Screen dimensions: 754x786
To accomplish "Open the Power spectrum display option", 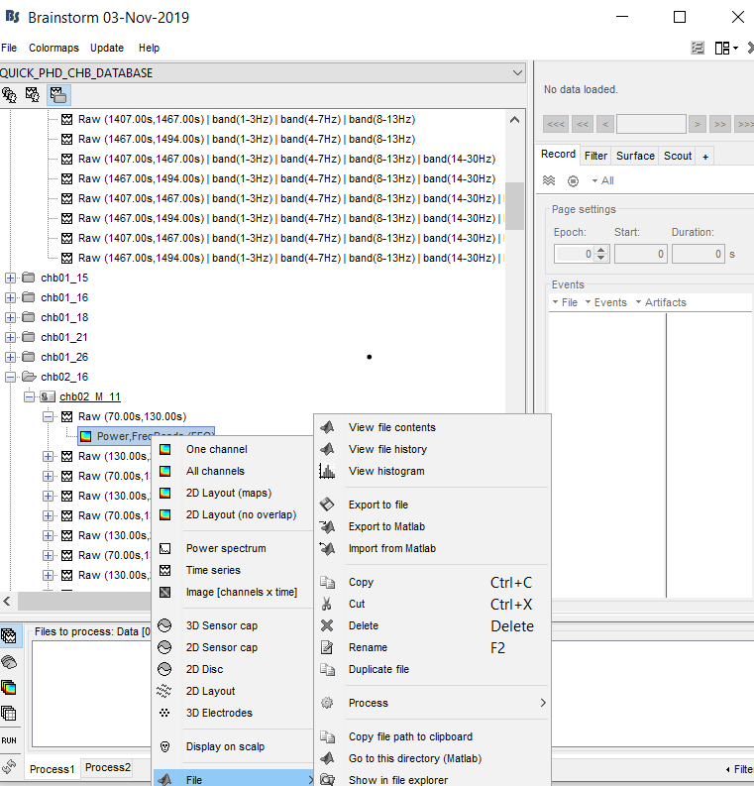I will tap(226, 548).
